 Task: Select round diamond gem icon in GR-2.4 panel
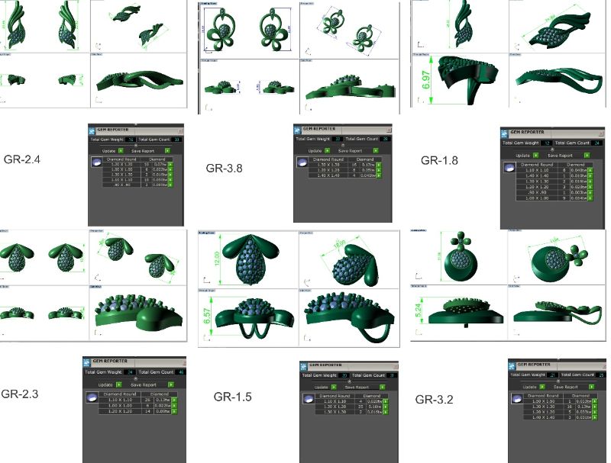pyautogui.click(x=97, y=162)
